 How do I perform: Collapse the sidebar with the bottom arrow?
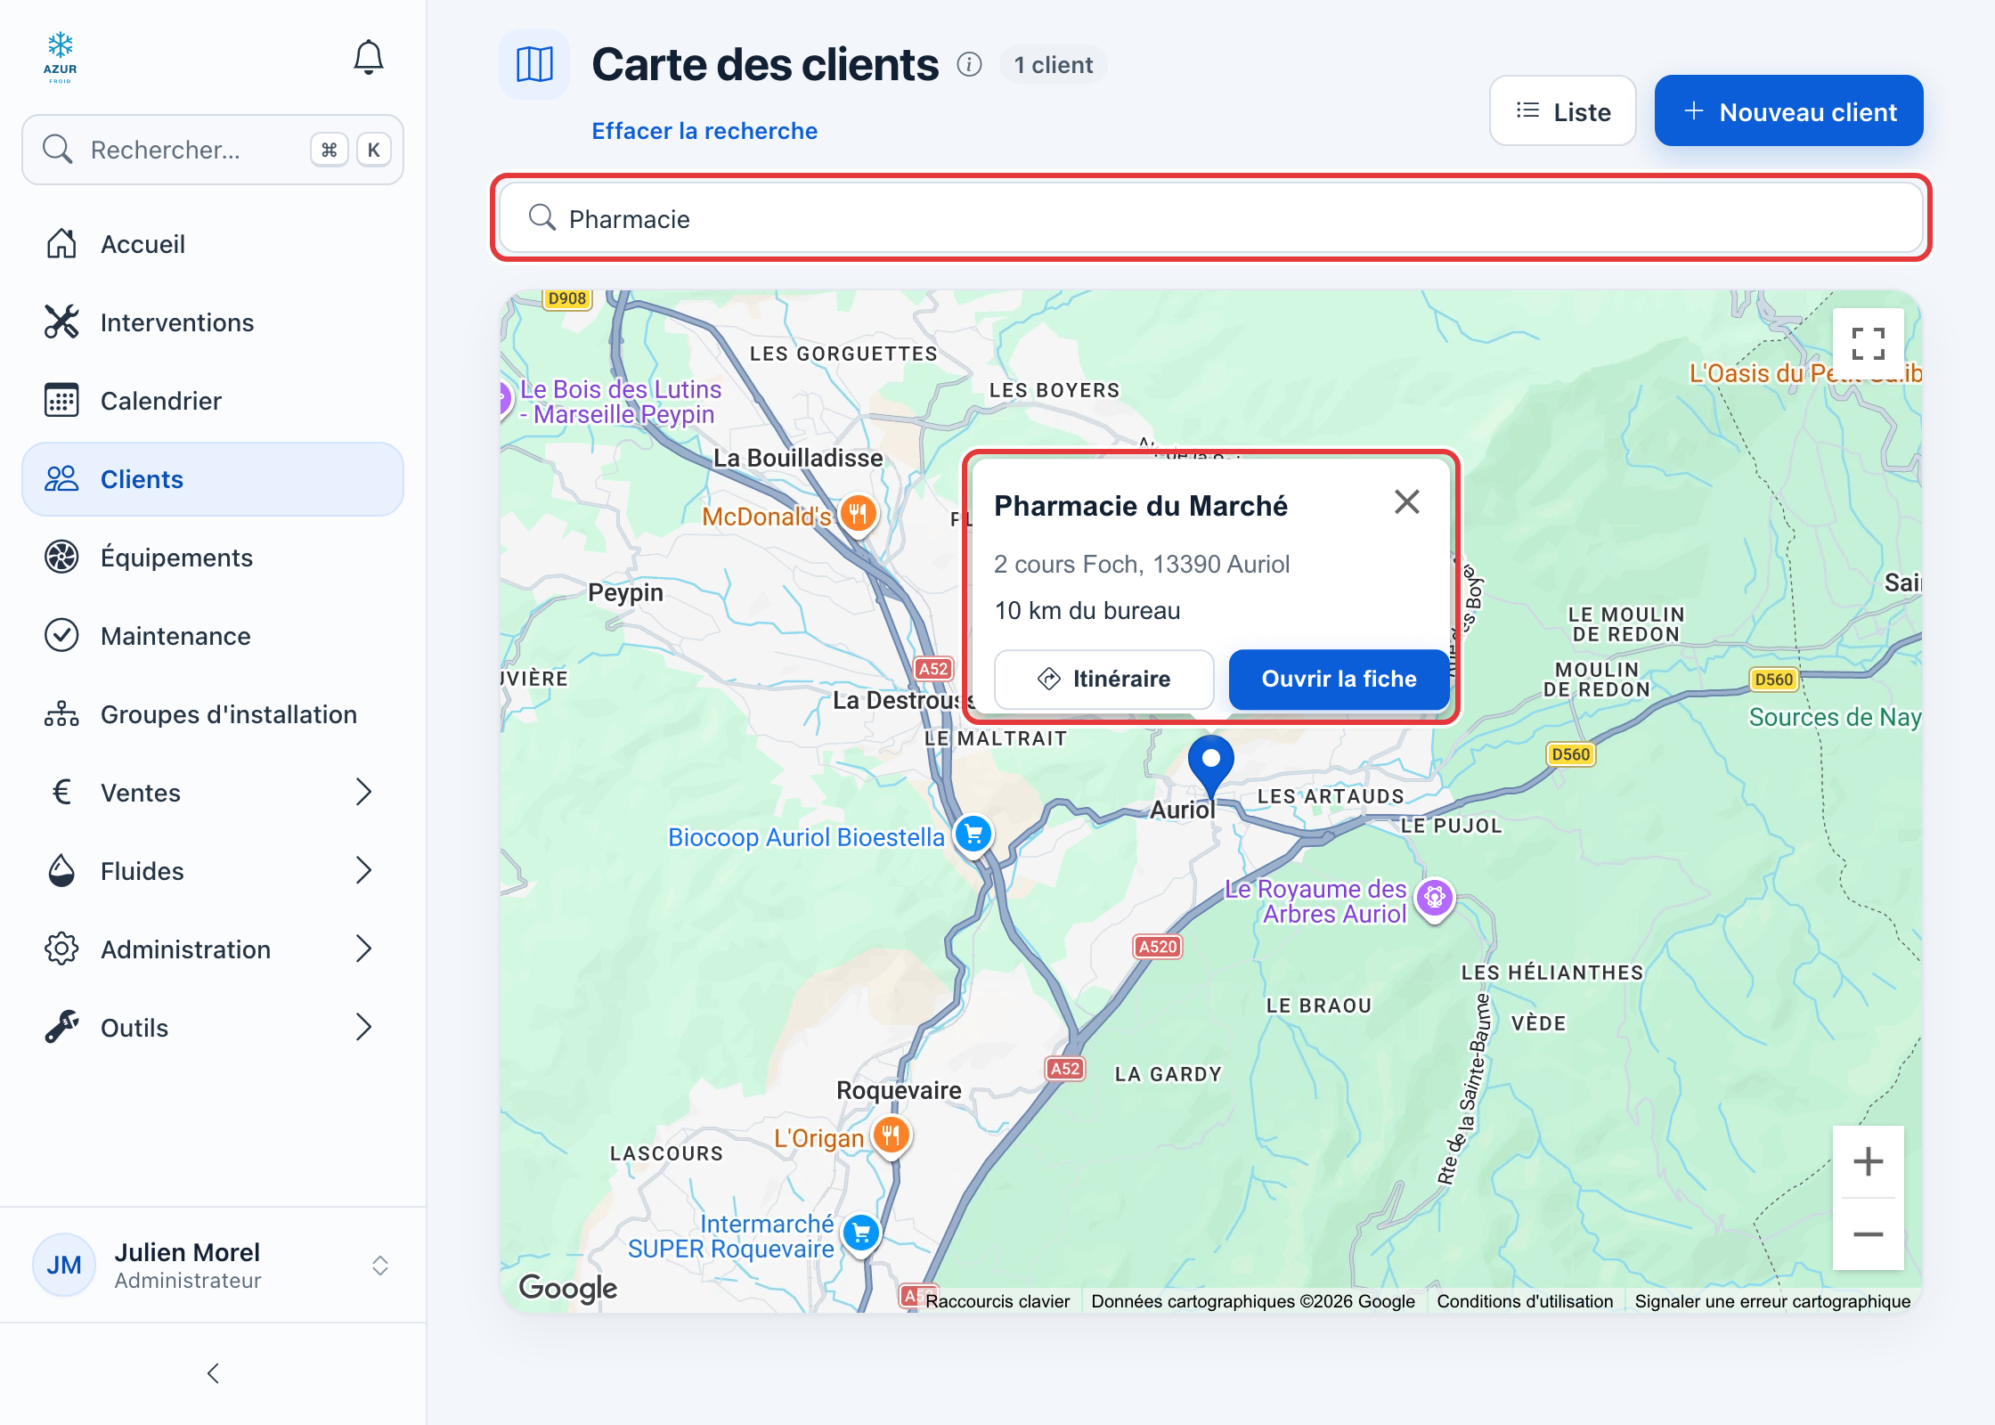[x=213, y=1373]
